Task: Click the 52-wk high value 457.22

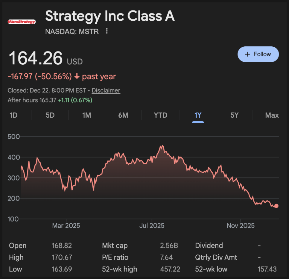Action: [170, 269]
